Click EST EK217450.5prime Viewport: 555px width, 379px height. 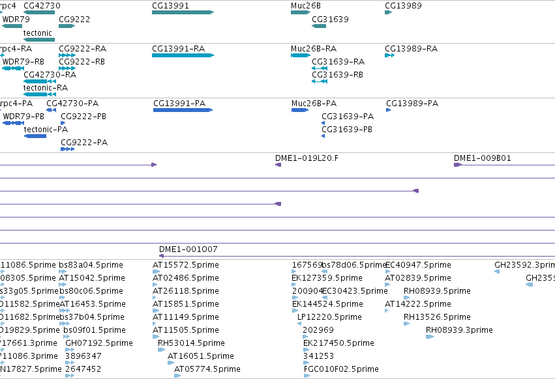point(338,344)
